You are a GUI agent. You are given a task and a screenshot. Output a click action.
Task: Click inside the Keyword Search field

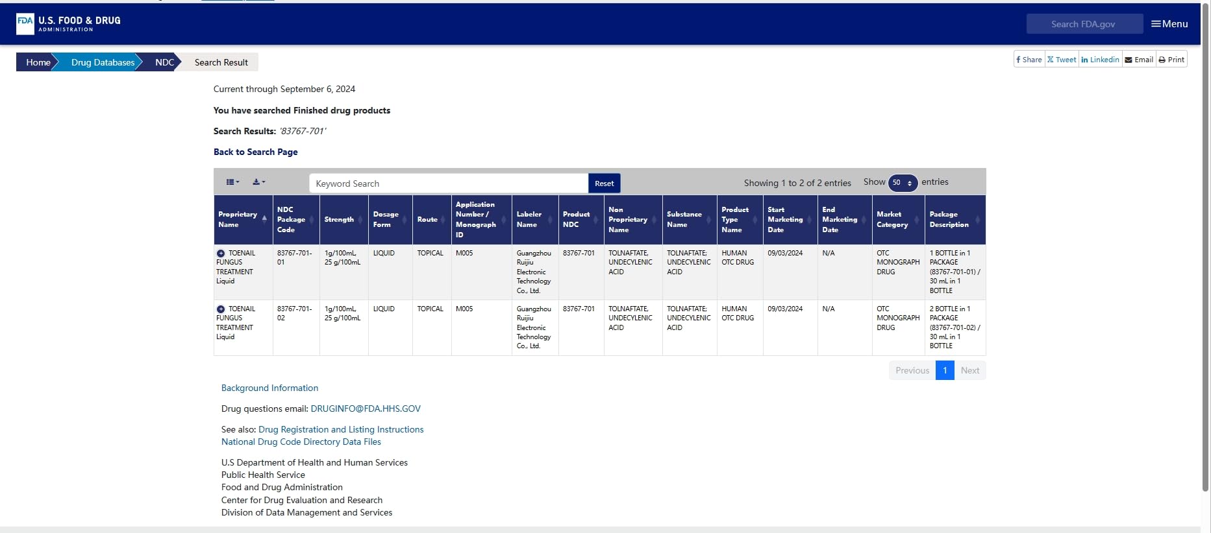[x=449, y=184]
